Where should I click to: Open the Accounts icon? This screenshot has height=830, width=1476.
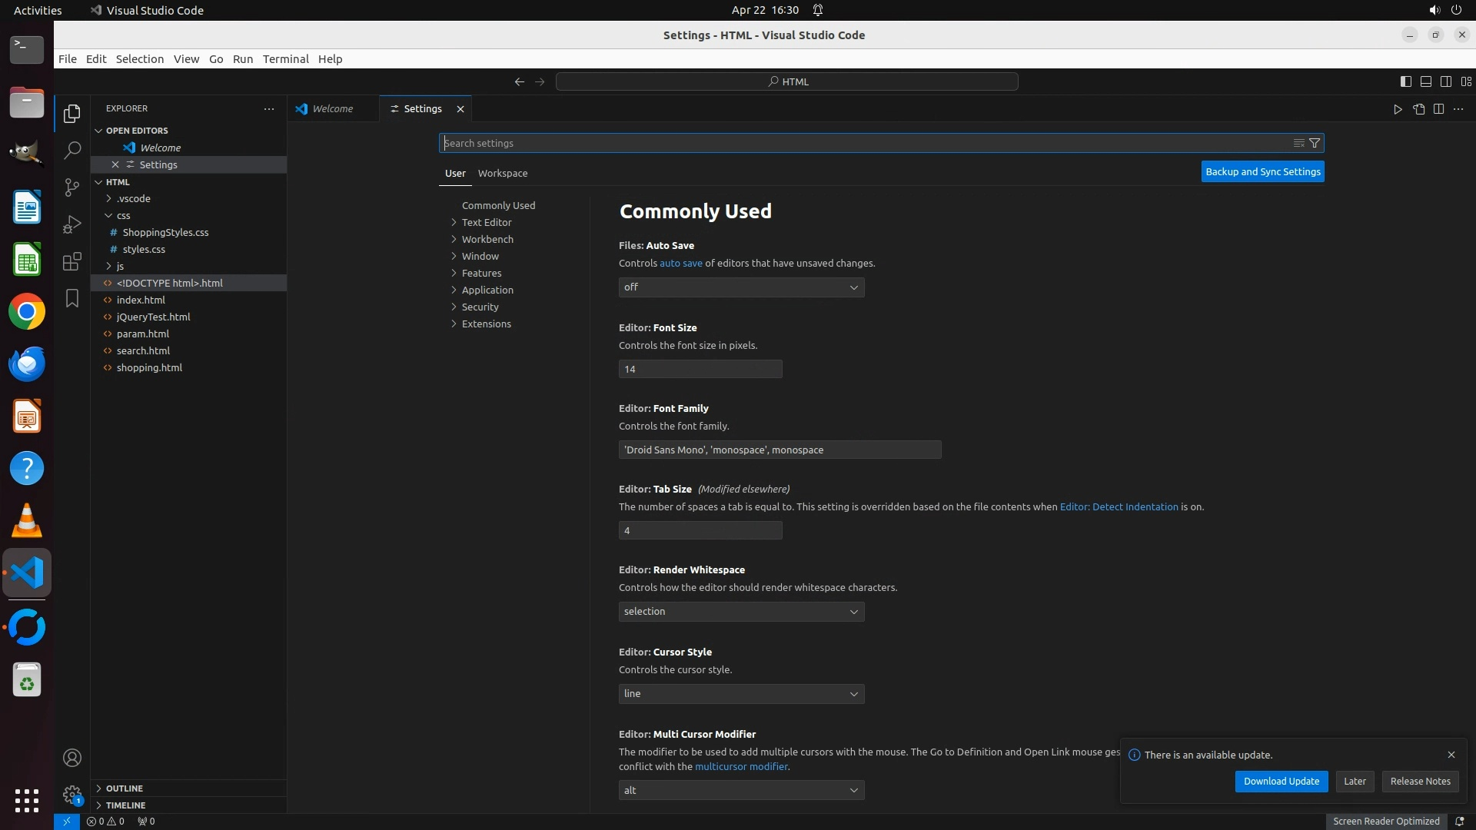point(72,758)
